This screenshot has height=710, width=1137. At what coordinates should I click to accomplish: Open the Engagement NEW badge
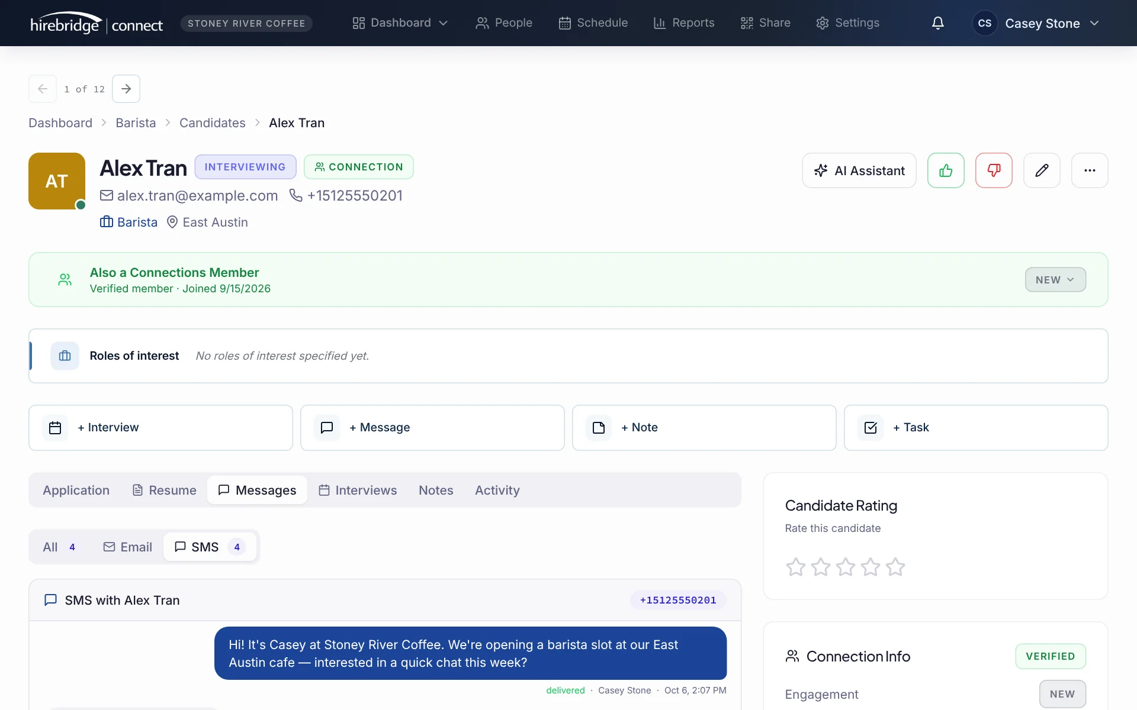pos(1062,694)
